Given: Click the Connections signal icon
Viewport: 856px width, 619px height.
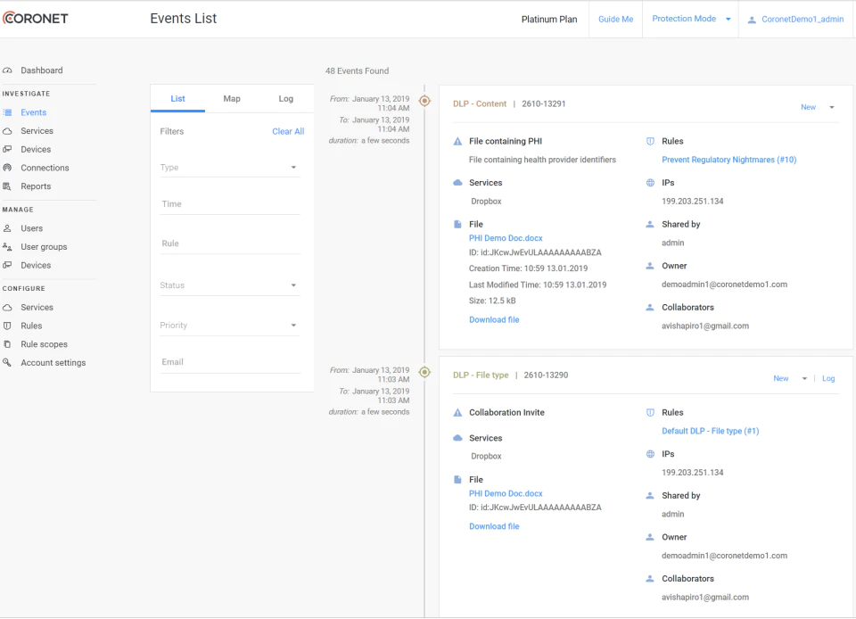Looking at the screenshot, I should (7, 168).
